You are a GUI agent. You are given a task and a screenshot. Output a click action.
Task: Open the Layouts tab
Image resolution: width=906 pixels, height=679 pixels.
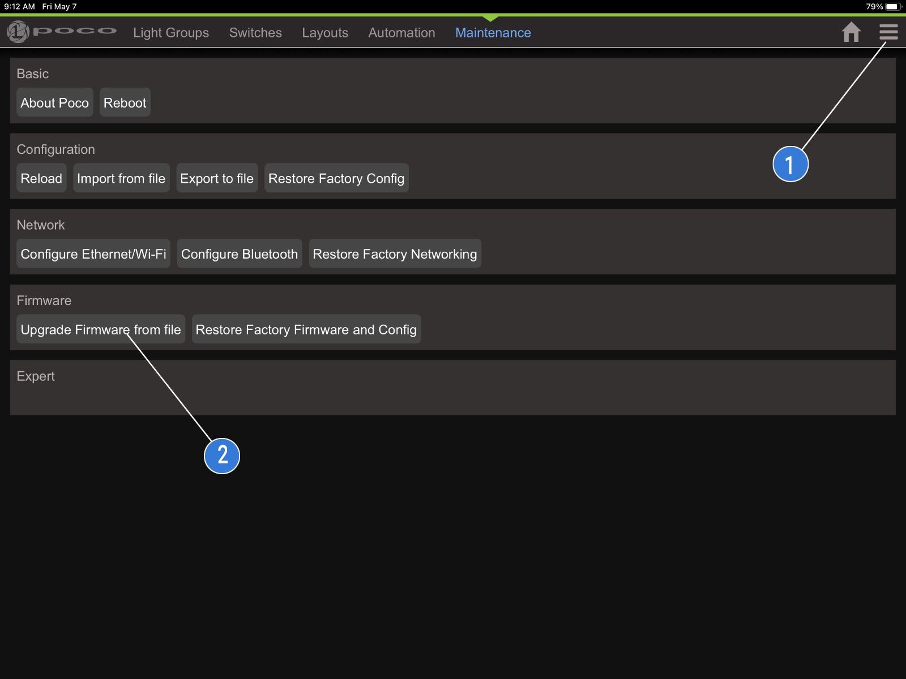tap(325, 33)
